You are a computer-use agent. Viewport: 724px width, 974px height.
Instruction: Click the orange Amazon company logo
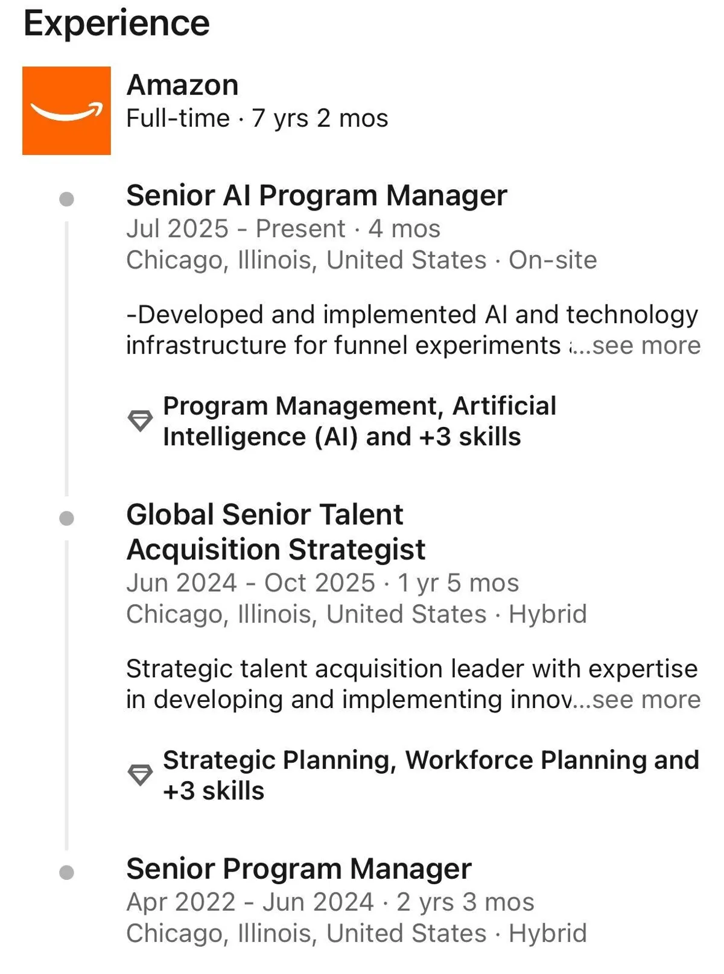pos(66,110)
